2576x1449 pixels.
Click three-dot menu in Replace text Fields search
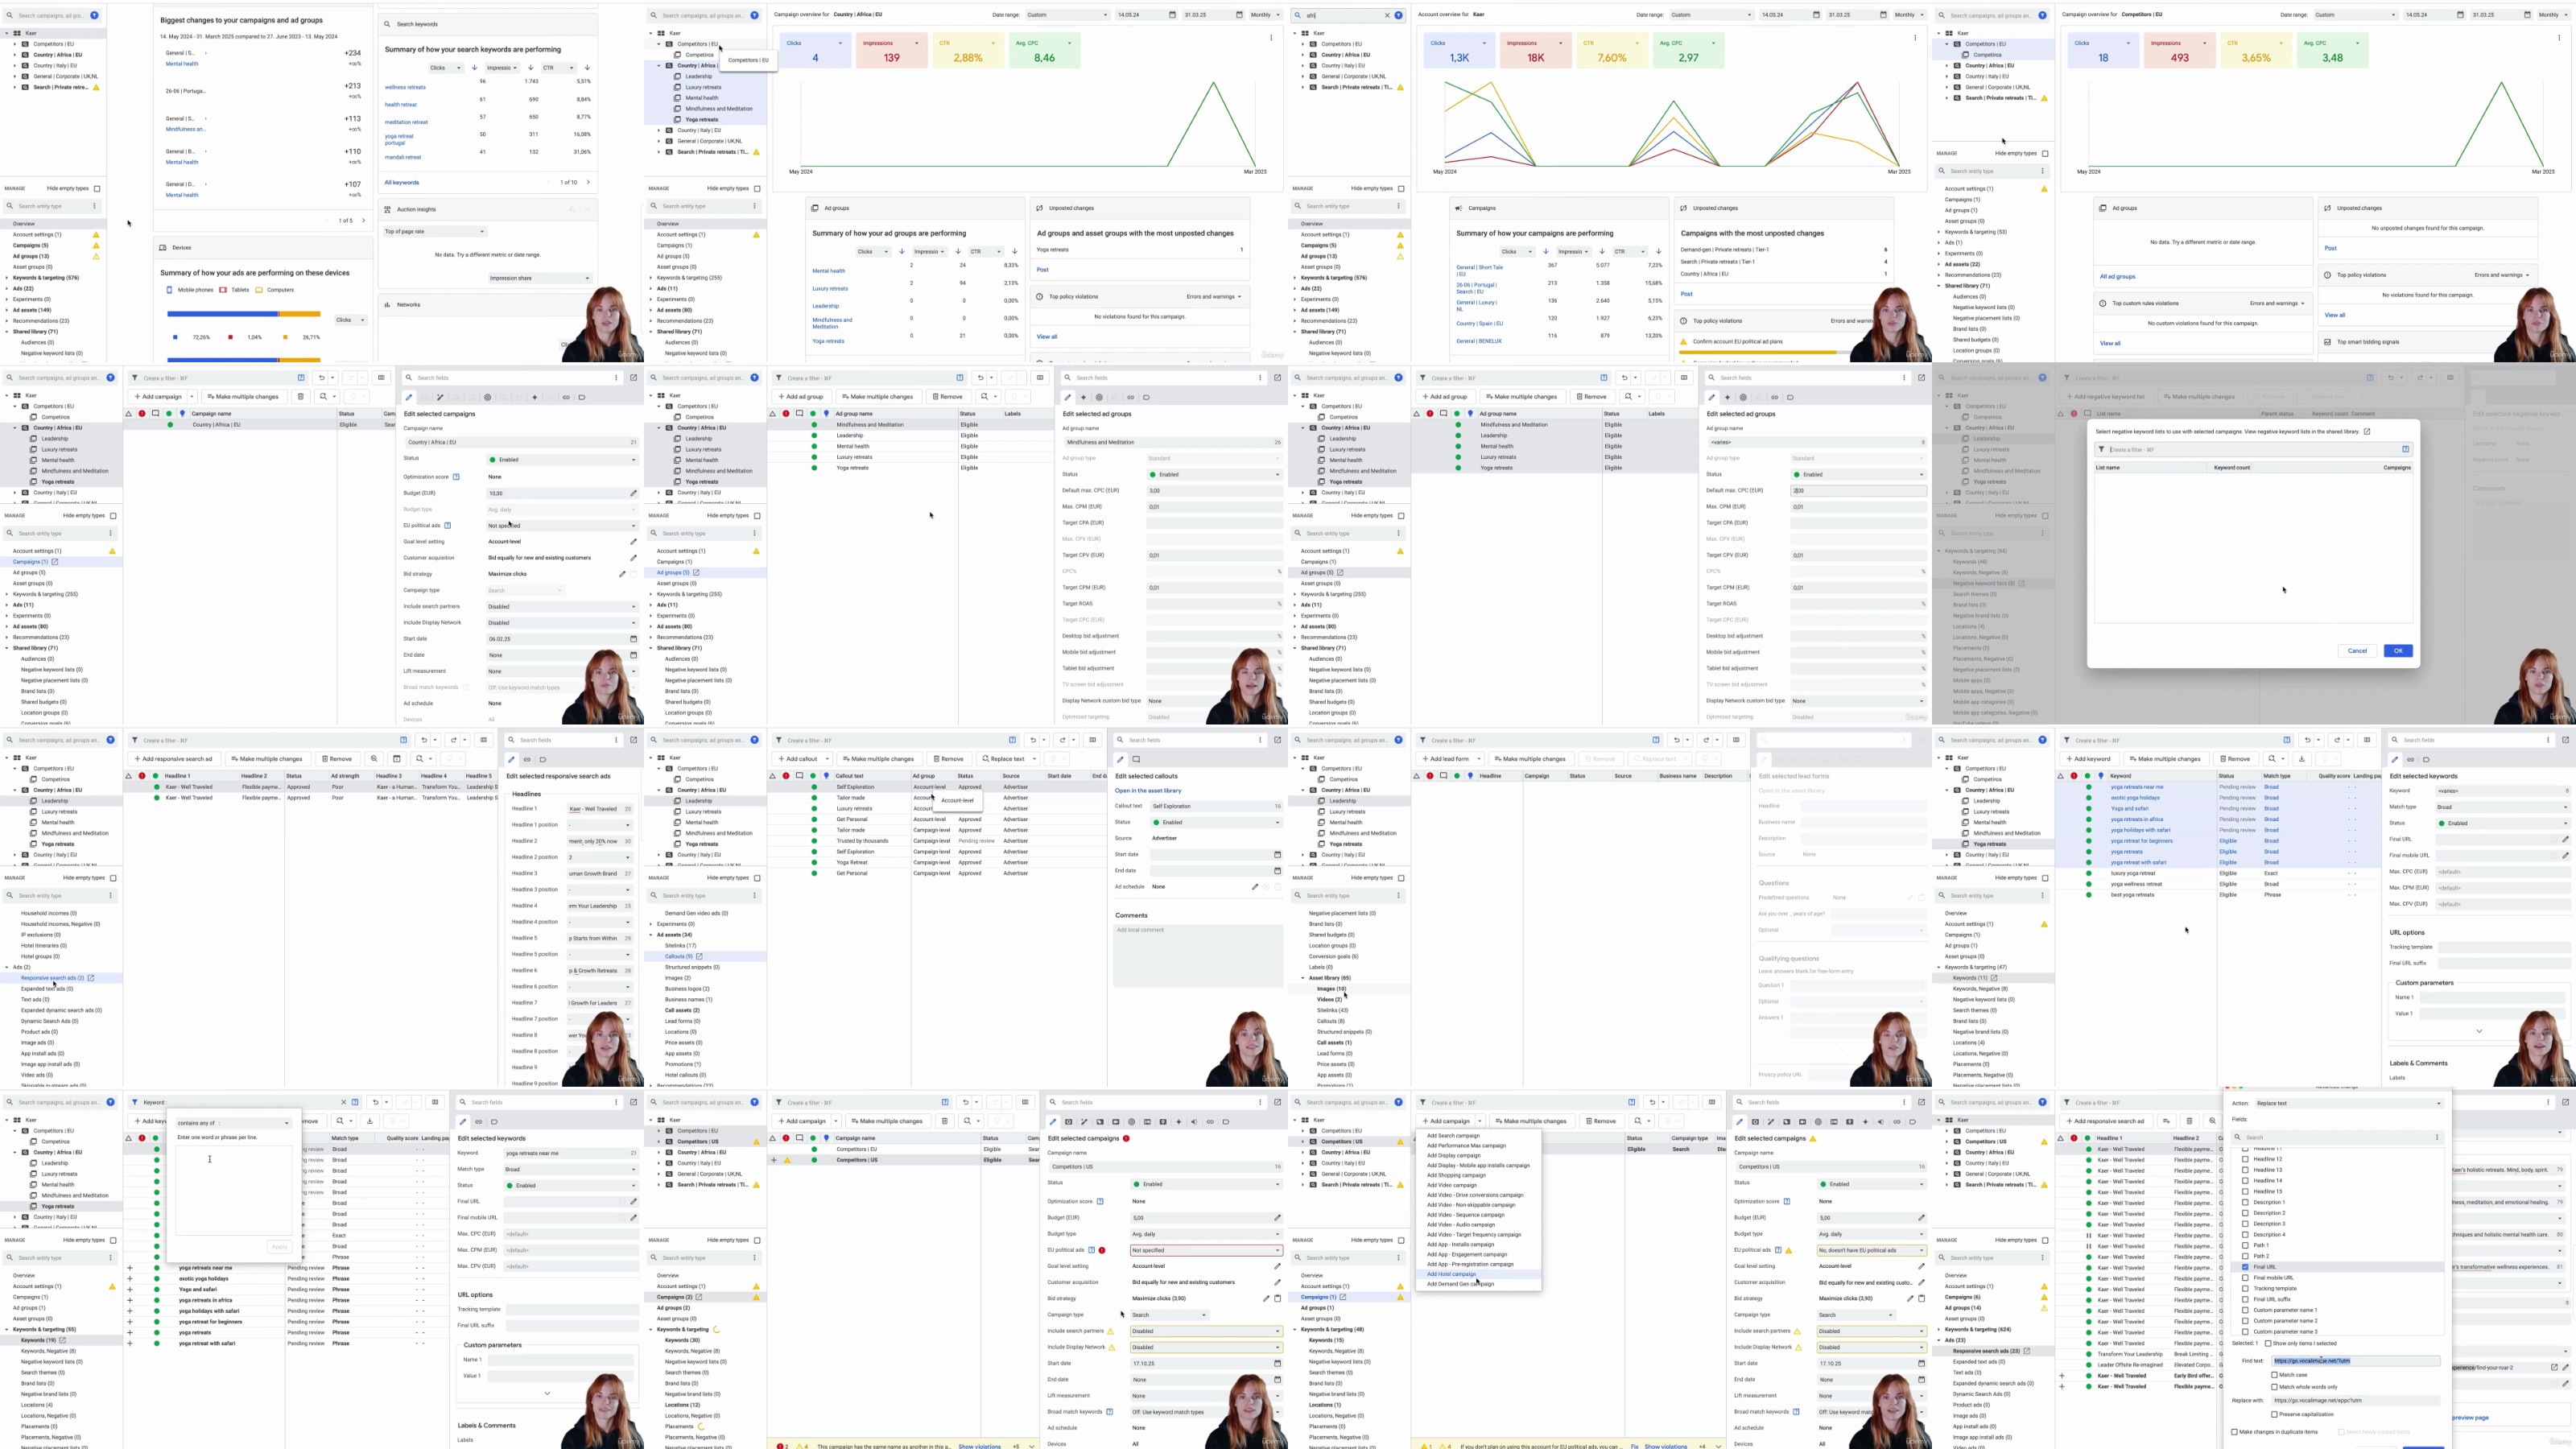pos(2437,1137)
